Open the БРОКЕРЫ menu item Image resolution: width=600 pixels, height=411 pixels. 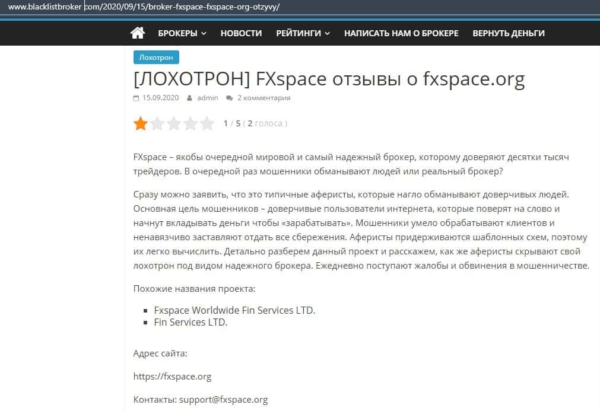pyautogui.click(x=177, y=33)
